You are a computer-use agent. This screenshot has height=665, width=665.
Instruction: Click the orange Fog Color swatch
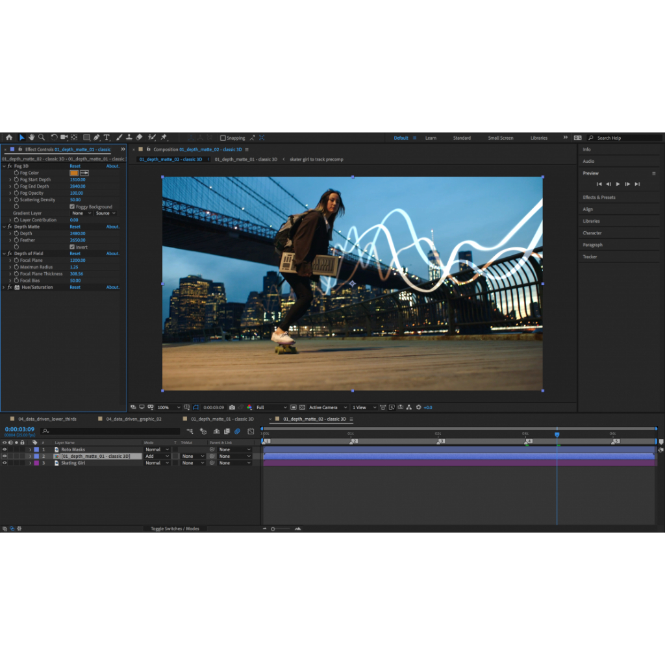click(x=74, y=173)
